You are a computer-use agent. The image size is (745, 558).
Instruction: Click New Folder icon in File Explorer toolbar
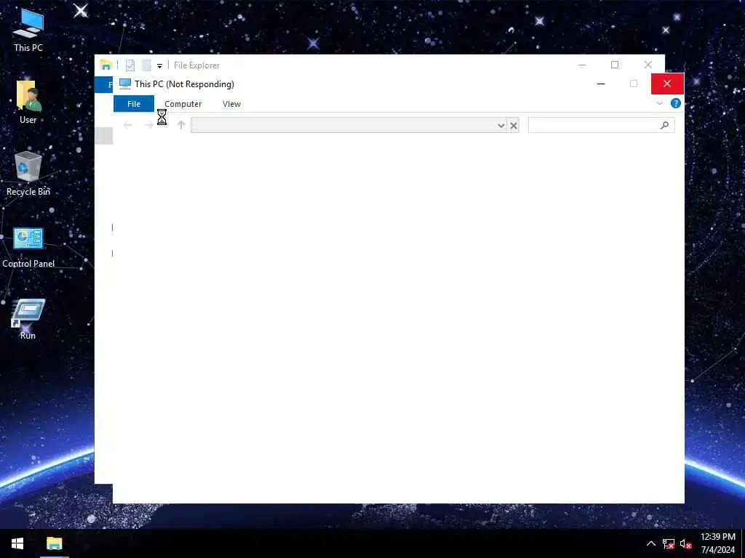pyautogui.click(x=147, y=65)
